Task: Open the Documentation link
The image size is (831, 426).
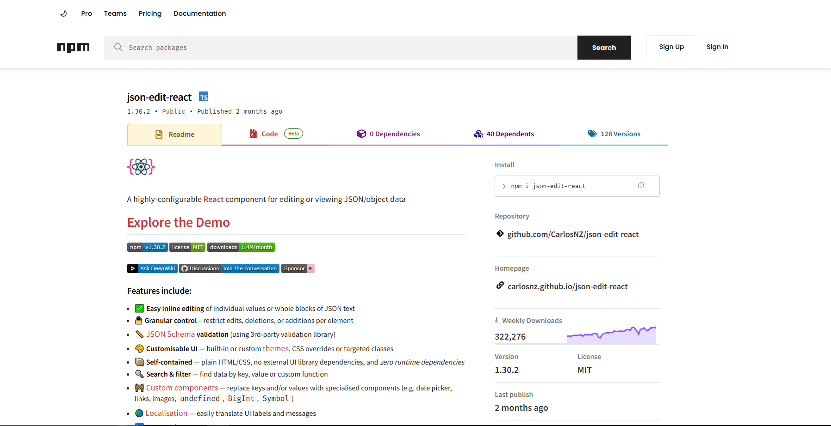Action: pyautogui.click(x=200, y=13)
